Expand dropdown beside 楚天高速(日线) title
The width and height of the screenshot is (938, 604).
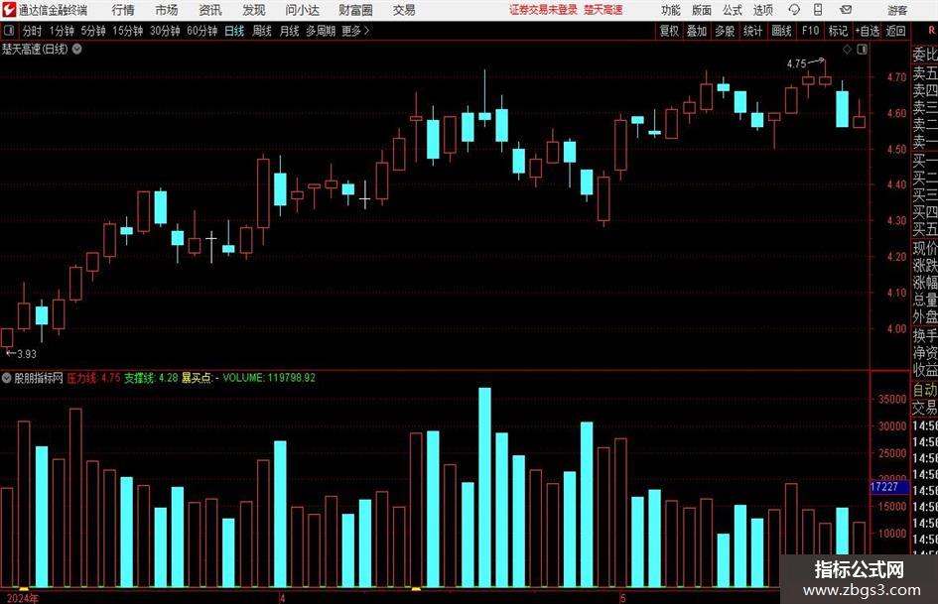(77, 49)
